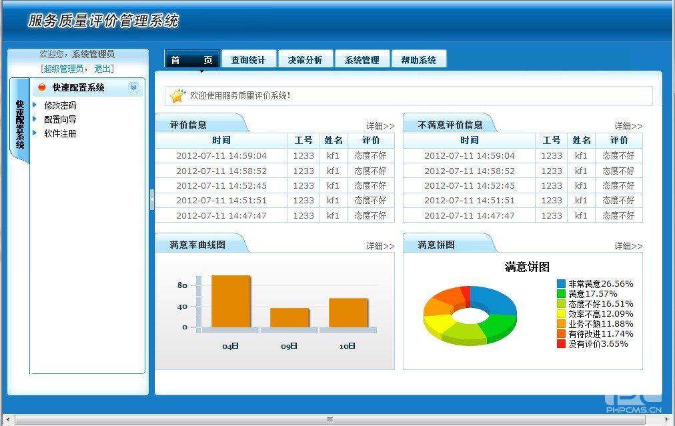Switch to 决策分析 tab

[x=305, y=60]
